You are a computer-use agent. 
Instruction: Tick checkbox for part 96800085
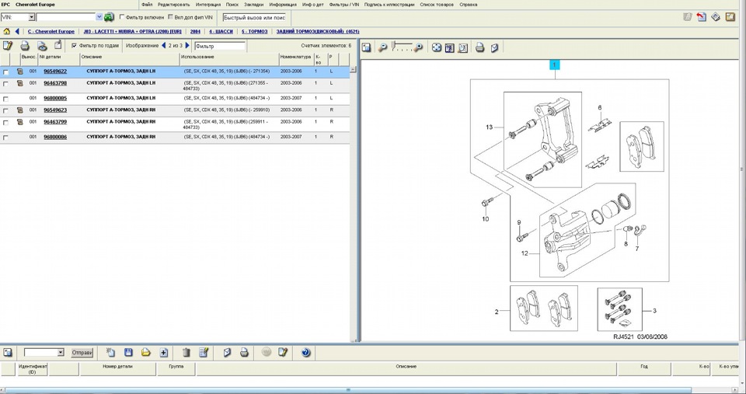click(x=5, y=99)
